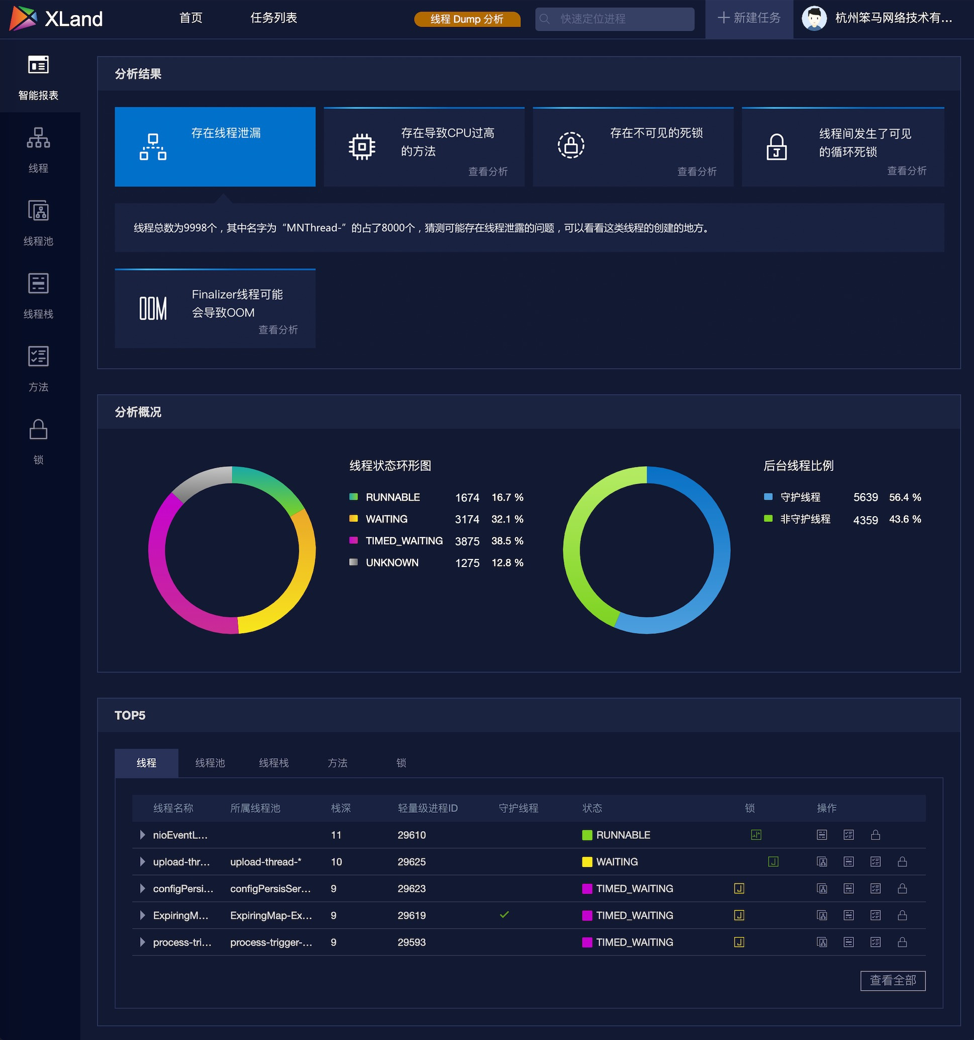Click the user avatar icon

[x=814, y=19]
